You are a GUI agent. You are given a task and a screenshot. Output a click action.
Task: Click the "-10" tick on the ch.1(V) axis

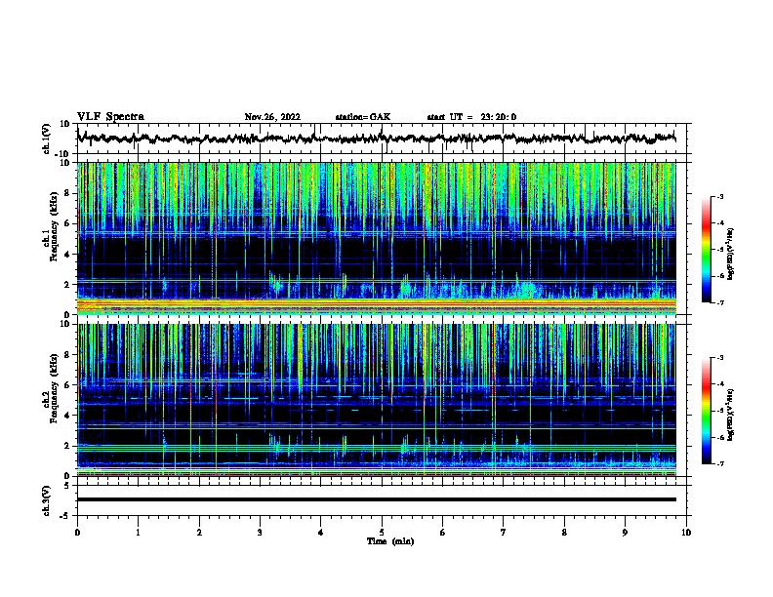click(63, 154)
